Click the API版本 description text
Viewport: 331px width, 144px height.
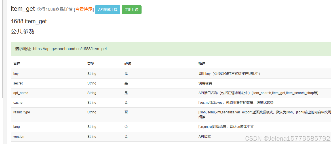204,137
